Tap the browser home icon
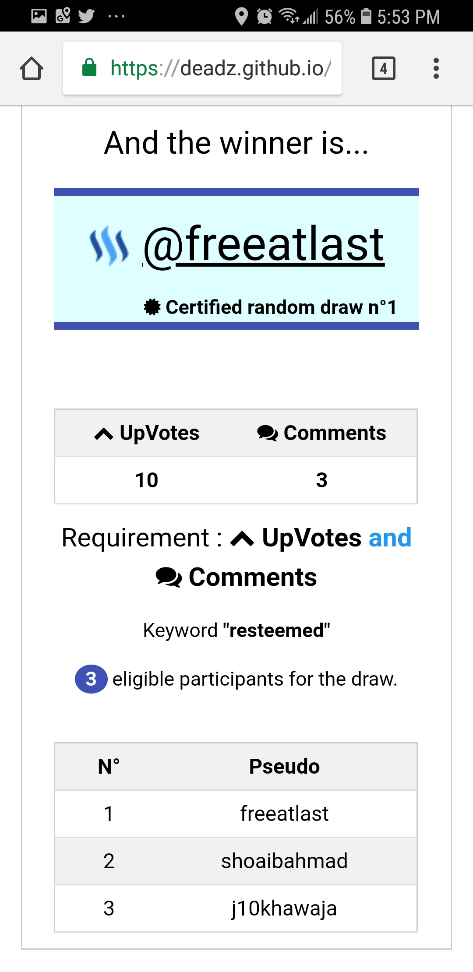Screen dimensions: 473x972 point(32,69)
